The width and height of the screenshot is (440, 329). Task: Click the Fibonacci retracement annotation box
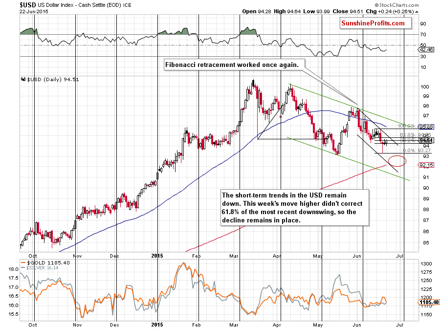pos(234,65)
